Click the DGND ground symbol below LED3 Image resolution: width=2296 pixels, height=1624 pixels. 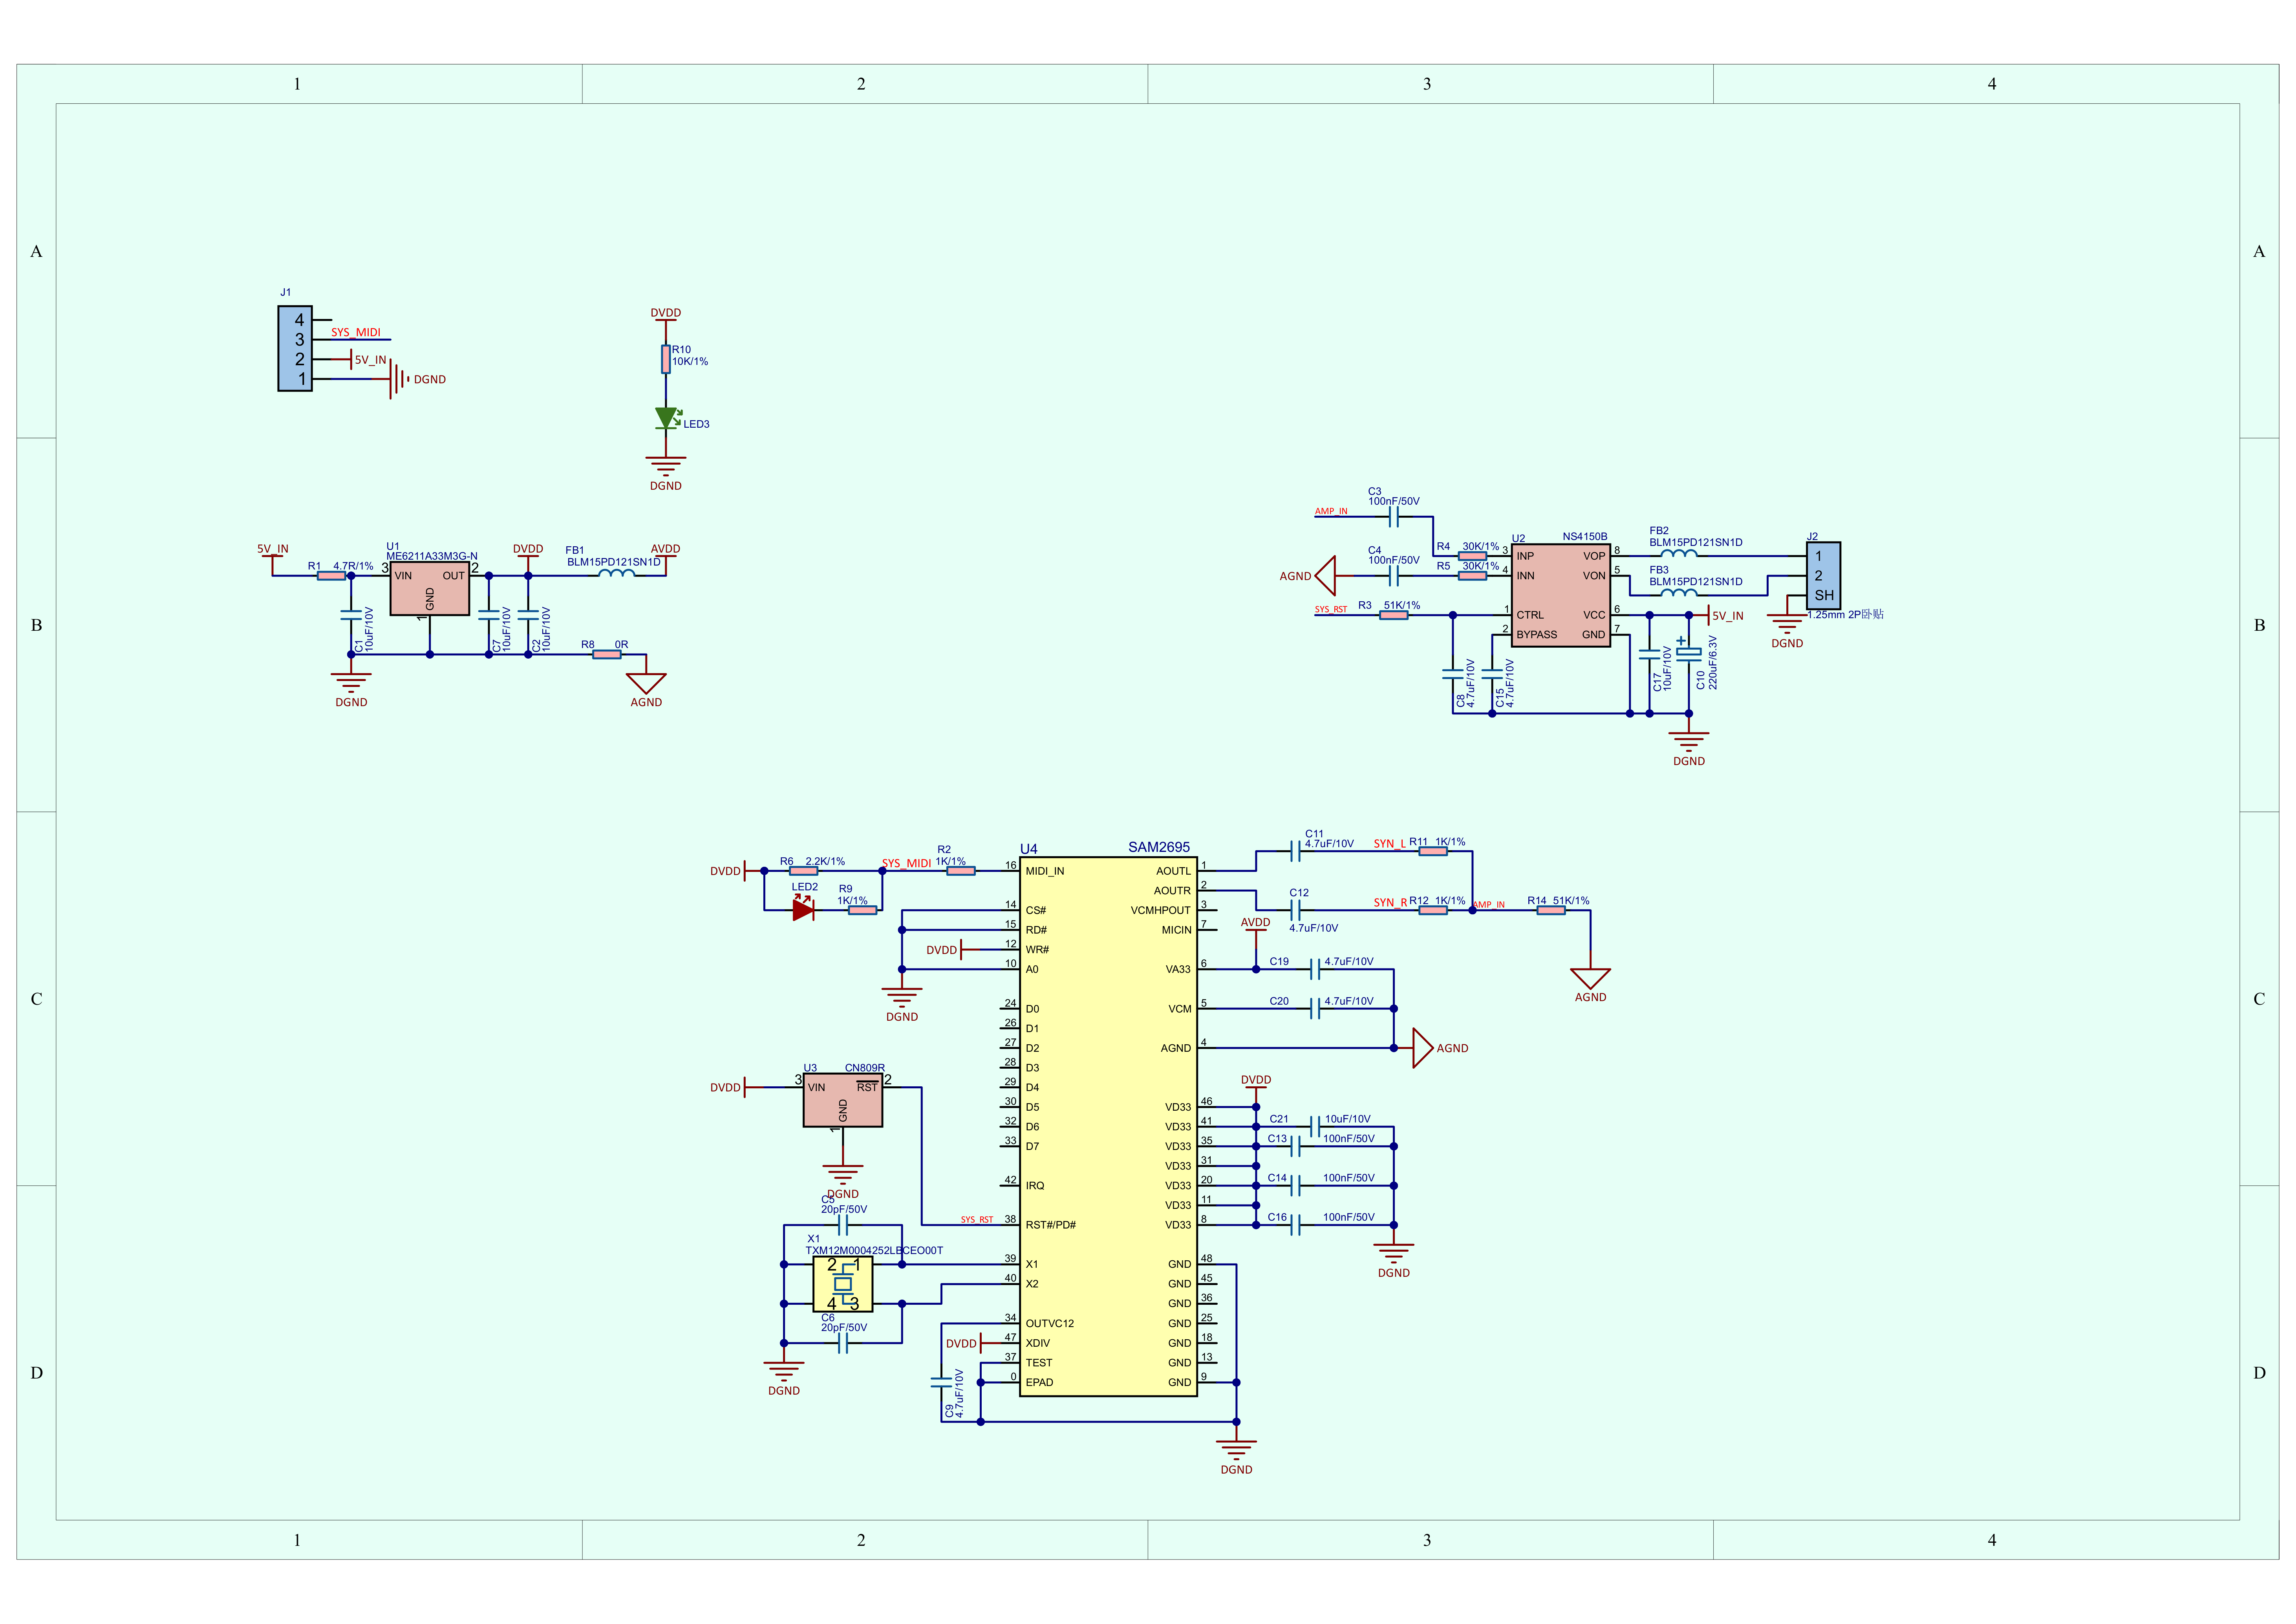coord(666,467)
